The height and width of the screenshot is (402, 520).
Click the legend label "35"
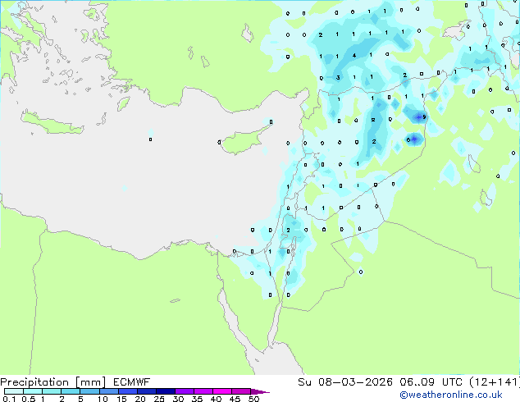tap(197, 399)
